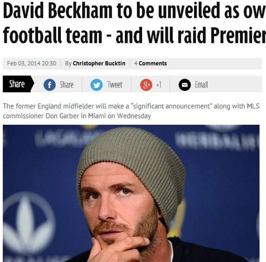
Task: Choose the Email text in share bar
Action: 201,85
